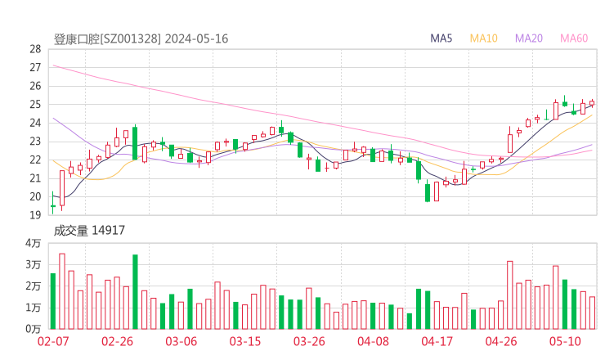Click the 26 price axis label
Viewport: 605px width, 360px height.
35,86
